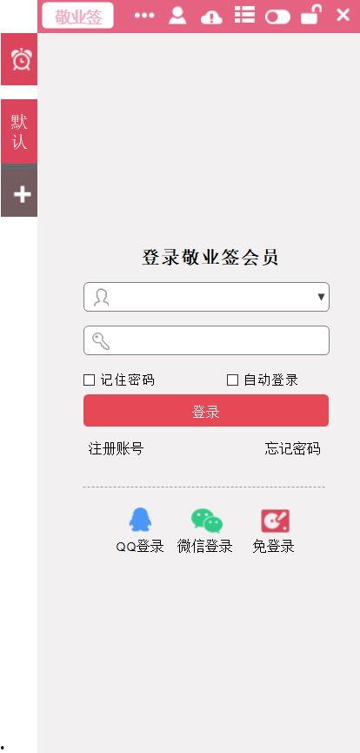Open the alarm clock reminder panel

(x=19, y=59)
